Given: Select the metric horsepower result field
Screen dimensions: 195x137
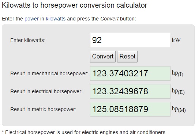Looking at the screenshot, I should click(x=130, y=109).
